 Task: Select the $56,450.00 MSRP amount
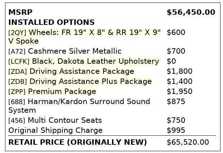pyautogui.click(x=191, y=13)
